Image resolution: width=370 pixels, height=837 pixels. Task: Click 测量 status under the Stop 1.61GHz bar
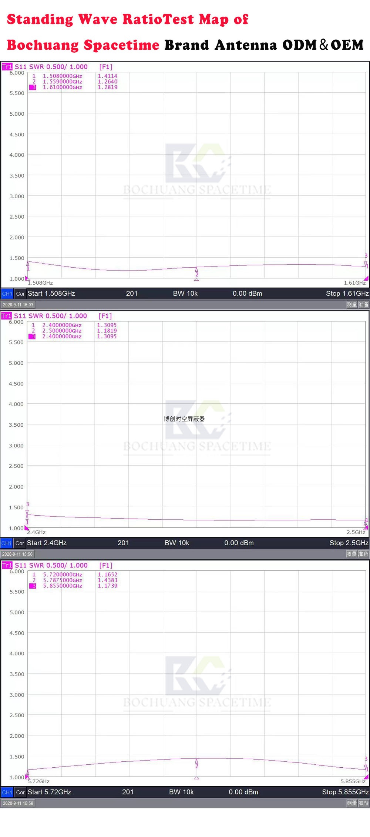point(351,305)
